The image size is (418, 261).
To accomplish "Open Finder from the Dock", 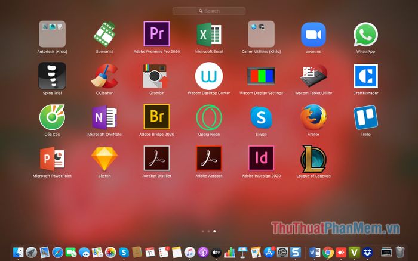I will tap(18, 252).
